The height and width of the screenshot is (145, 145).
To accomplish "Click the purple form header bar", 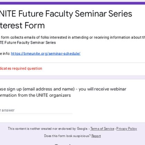I will (72, 3).
